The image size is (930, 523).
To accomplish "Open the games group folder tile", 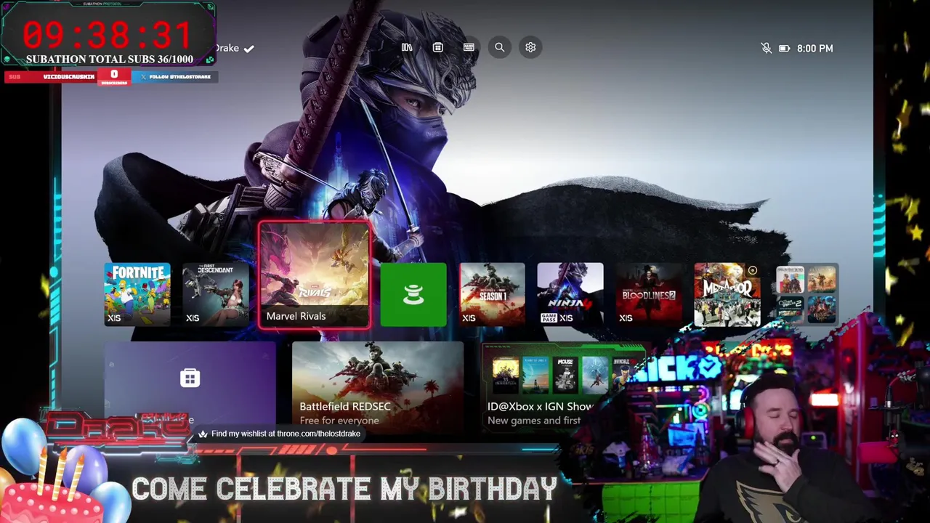I will (806, 294).
